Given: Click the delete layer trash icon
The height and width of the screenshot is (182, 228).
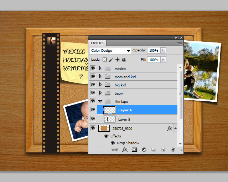Looking at the screenshot, I should tap(173, 150).
